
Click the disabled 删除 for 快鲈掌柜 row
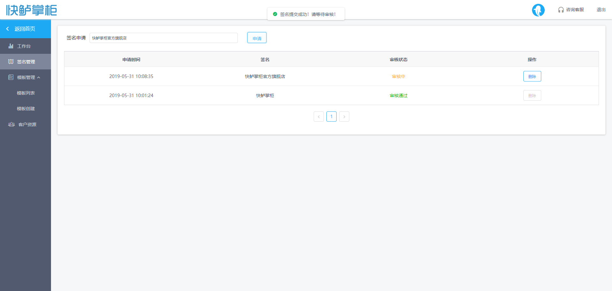[532, 96]
